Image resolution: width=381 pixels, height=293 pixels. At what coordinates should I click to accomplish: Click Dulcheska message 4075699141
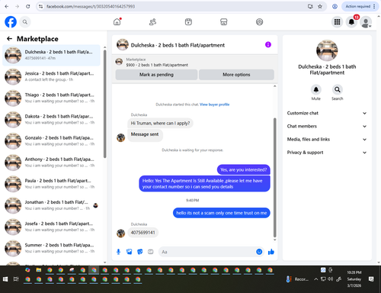tap(142, 233)
